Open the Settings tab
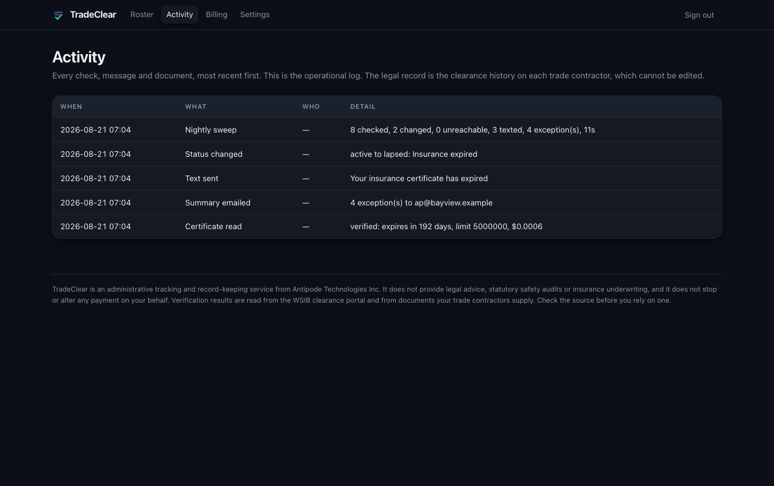 tap(255, 15)
